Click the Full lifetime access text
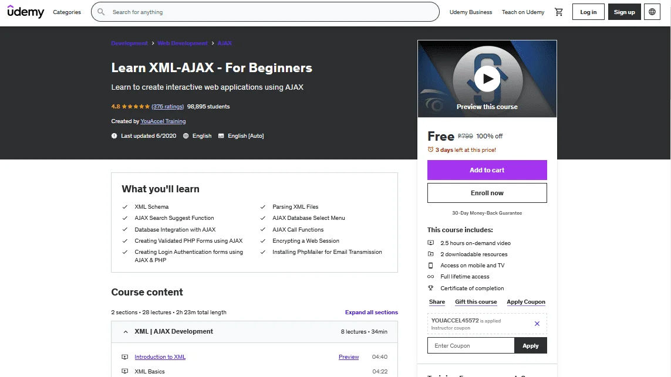Image resolution: width=671 pixels, height=377 pixels. point(465,277)
